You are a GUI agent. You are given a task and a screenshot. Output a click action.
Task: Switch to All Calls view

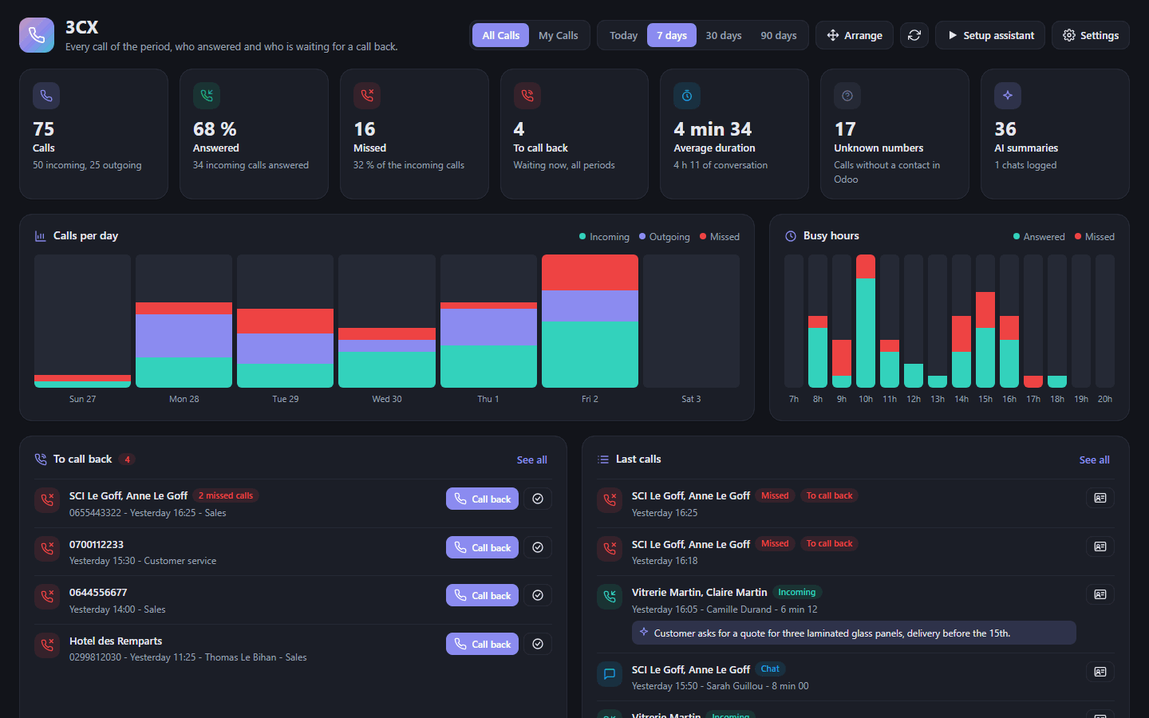click(500, 35)
